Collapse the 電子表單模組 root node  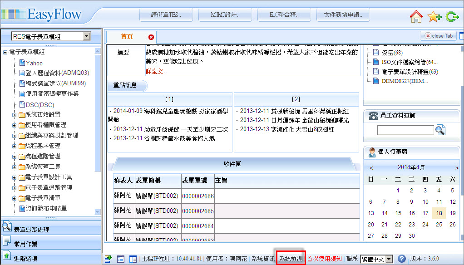[5, 52]
